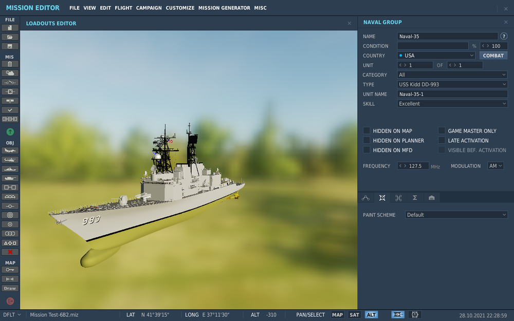This screenshot has width=514, height=321.
Task: Expand the Paint Scheme dropdown
Action: [456, 215]
